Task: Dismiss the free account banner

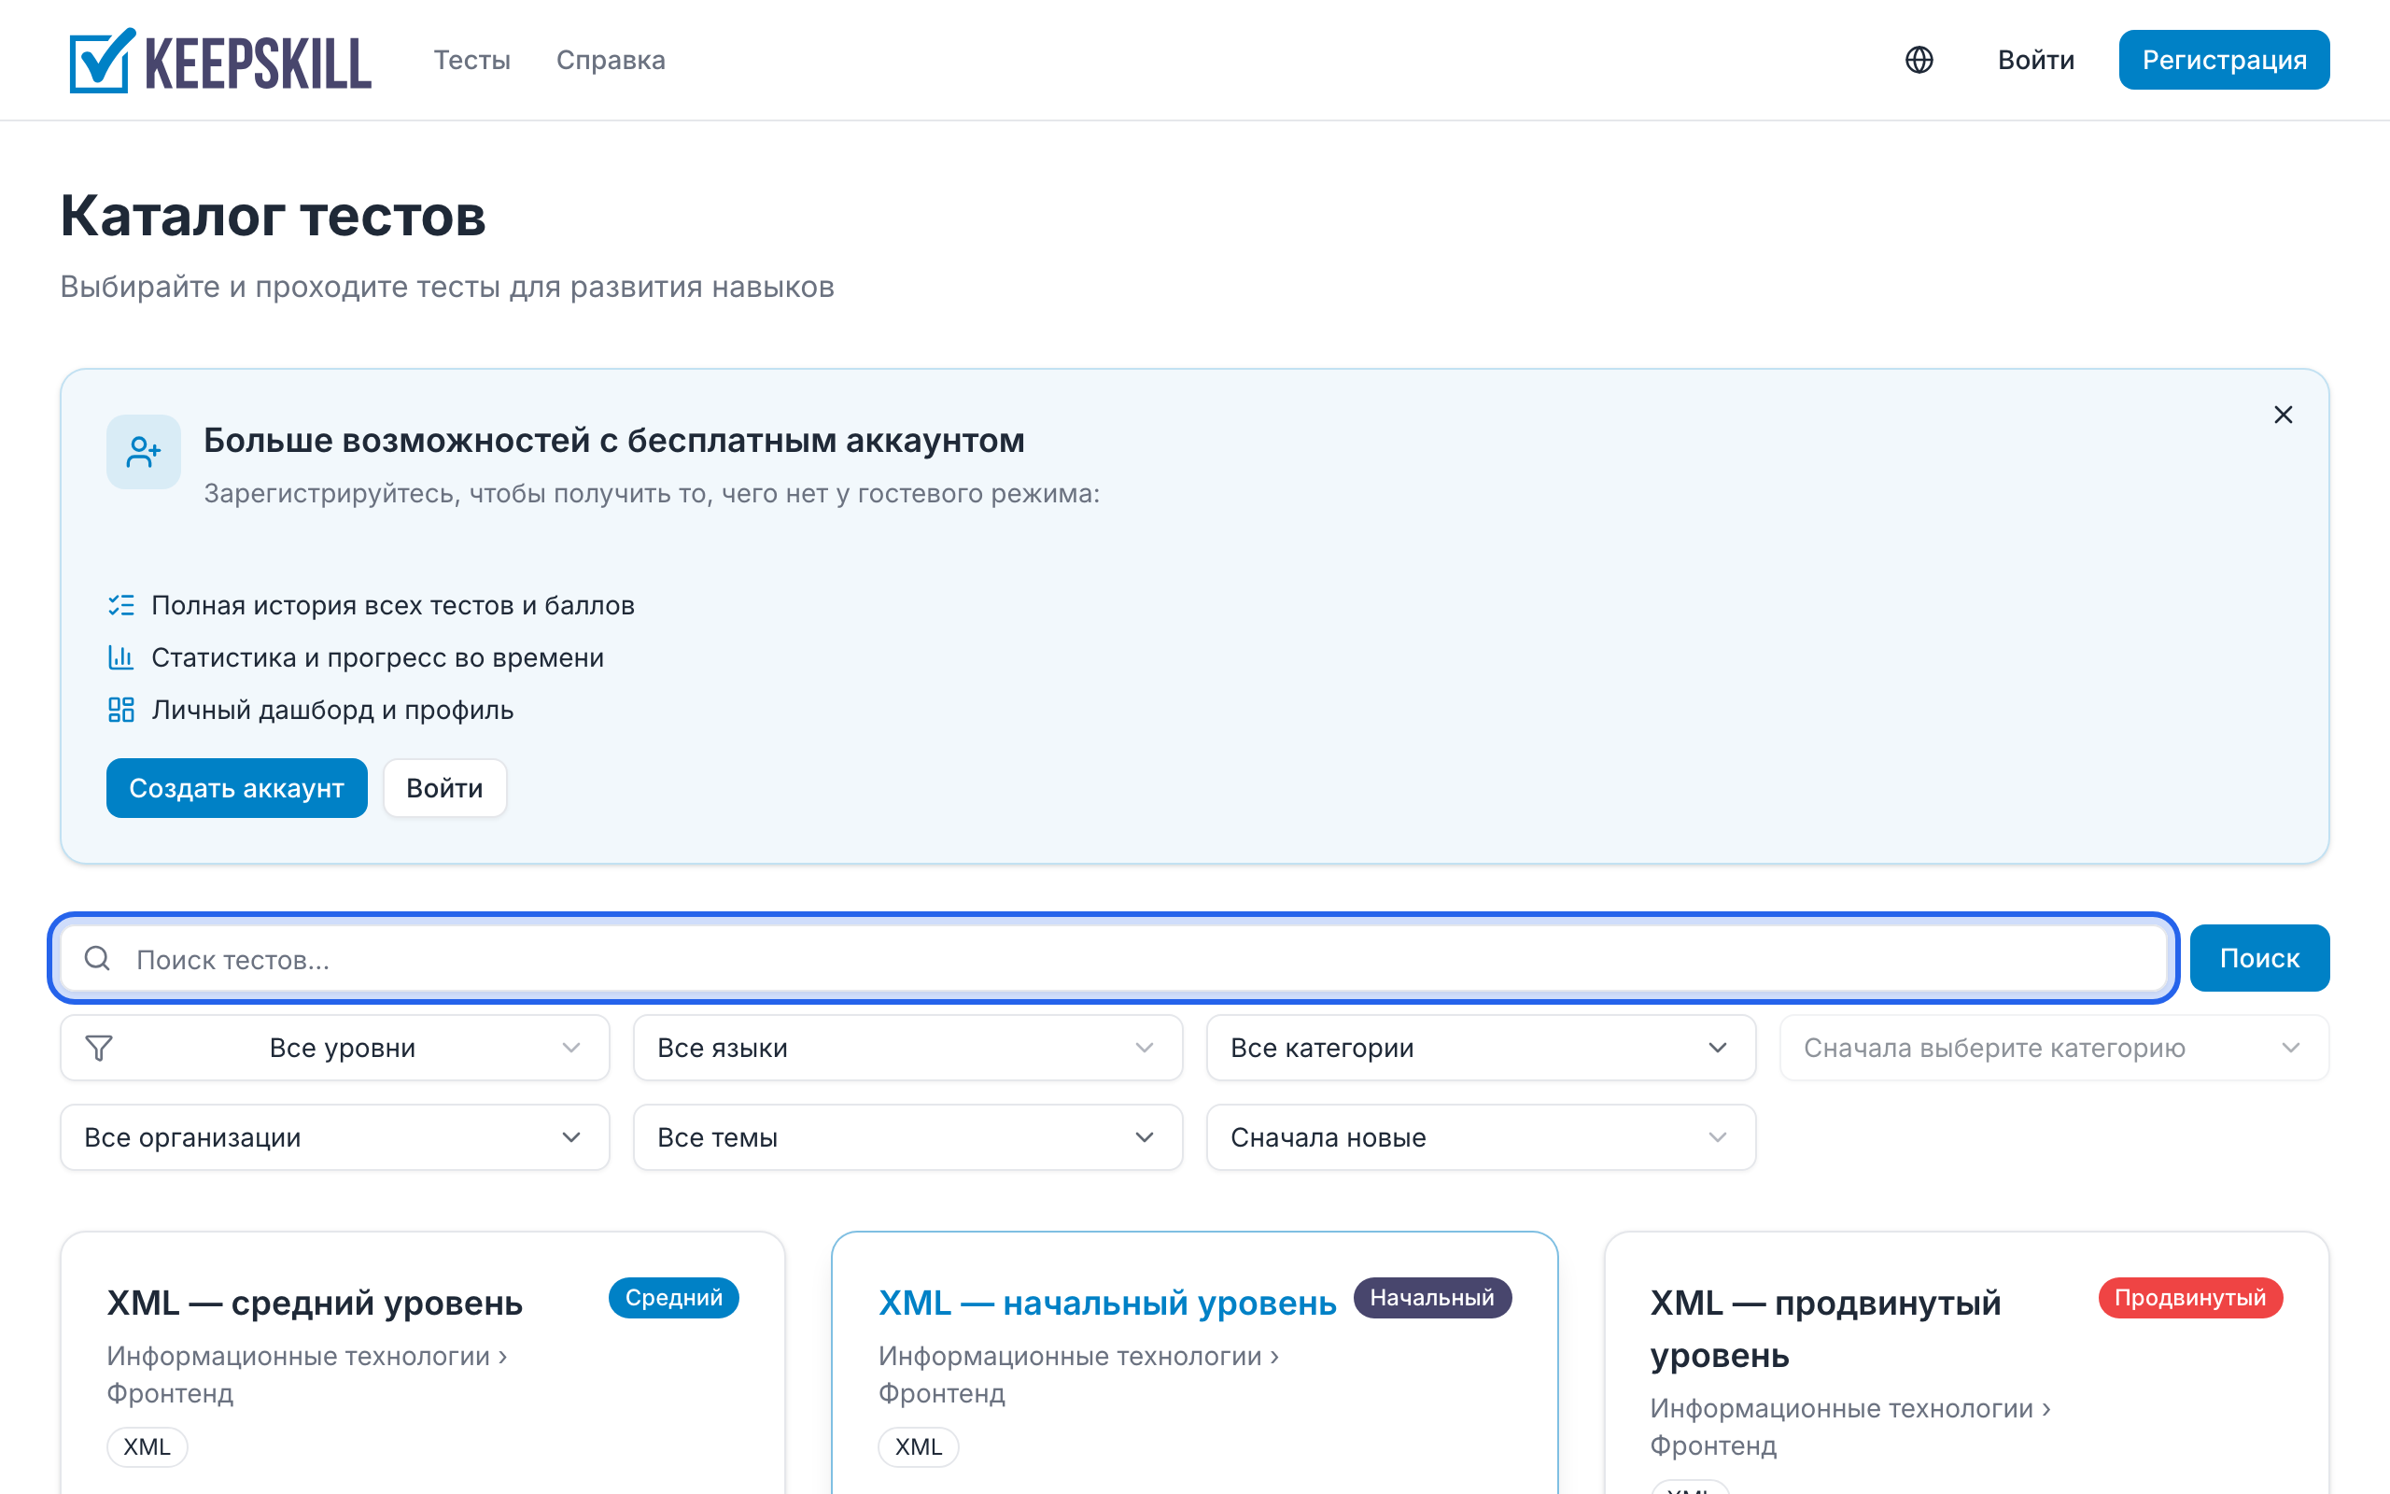Action: pyautogui.click(x=2284, y=415)
